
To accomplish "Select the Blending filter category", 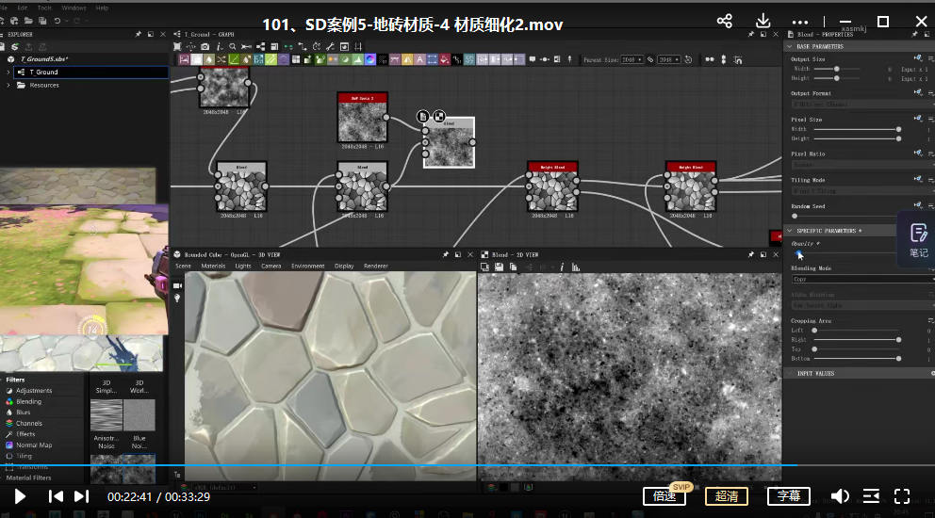I will (x=29, y=401).
